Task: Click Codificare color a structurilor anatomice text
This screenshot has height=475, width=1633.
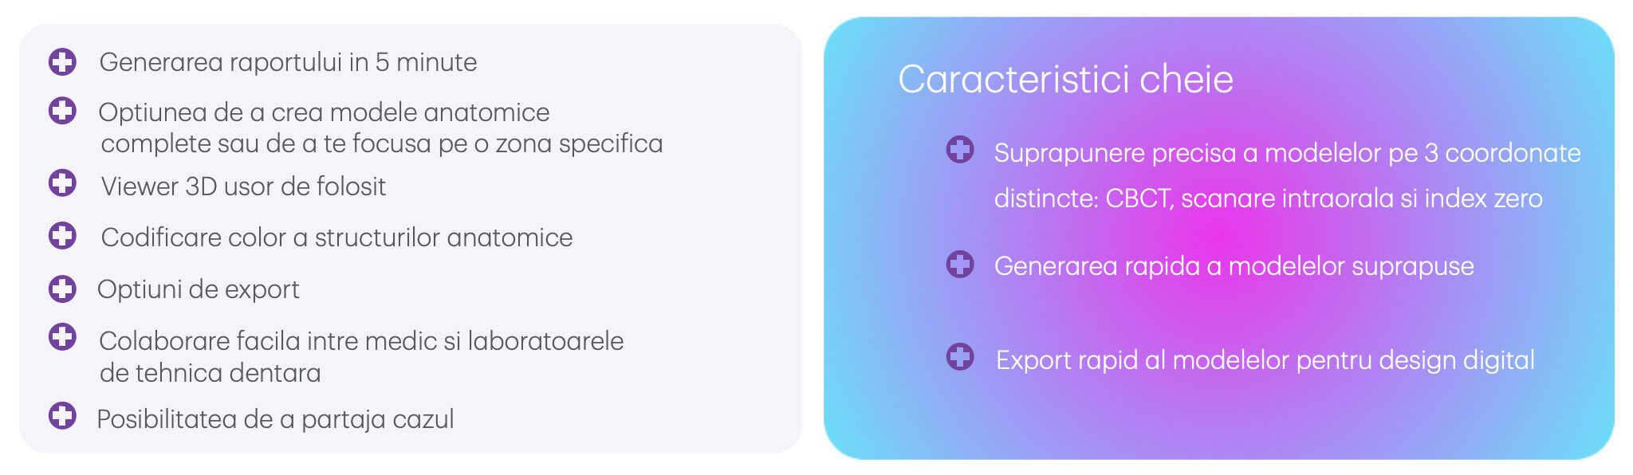Action: [336, 237]
